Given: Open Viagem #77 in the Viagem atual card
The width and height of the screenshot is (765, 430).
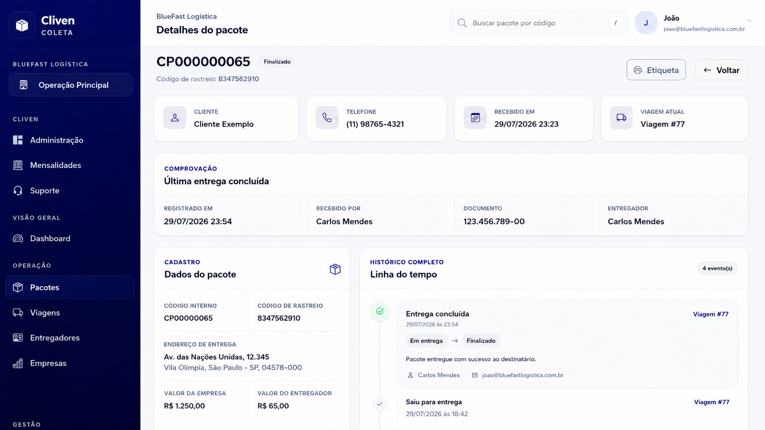Looking at the screenshot, I should [663, 124].
